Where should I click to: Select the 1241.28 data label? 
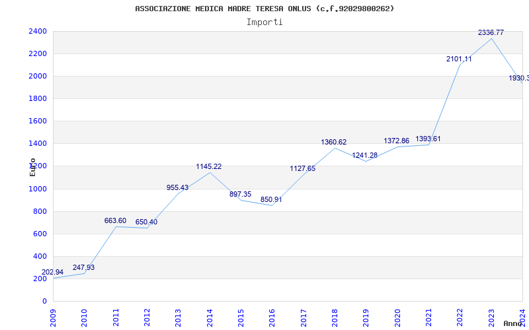[365, 155]
